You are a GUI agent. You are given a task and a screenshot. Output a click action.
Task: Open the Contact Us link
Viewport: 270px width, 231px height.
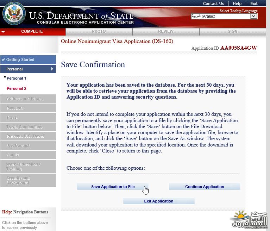click(213, 4)
